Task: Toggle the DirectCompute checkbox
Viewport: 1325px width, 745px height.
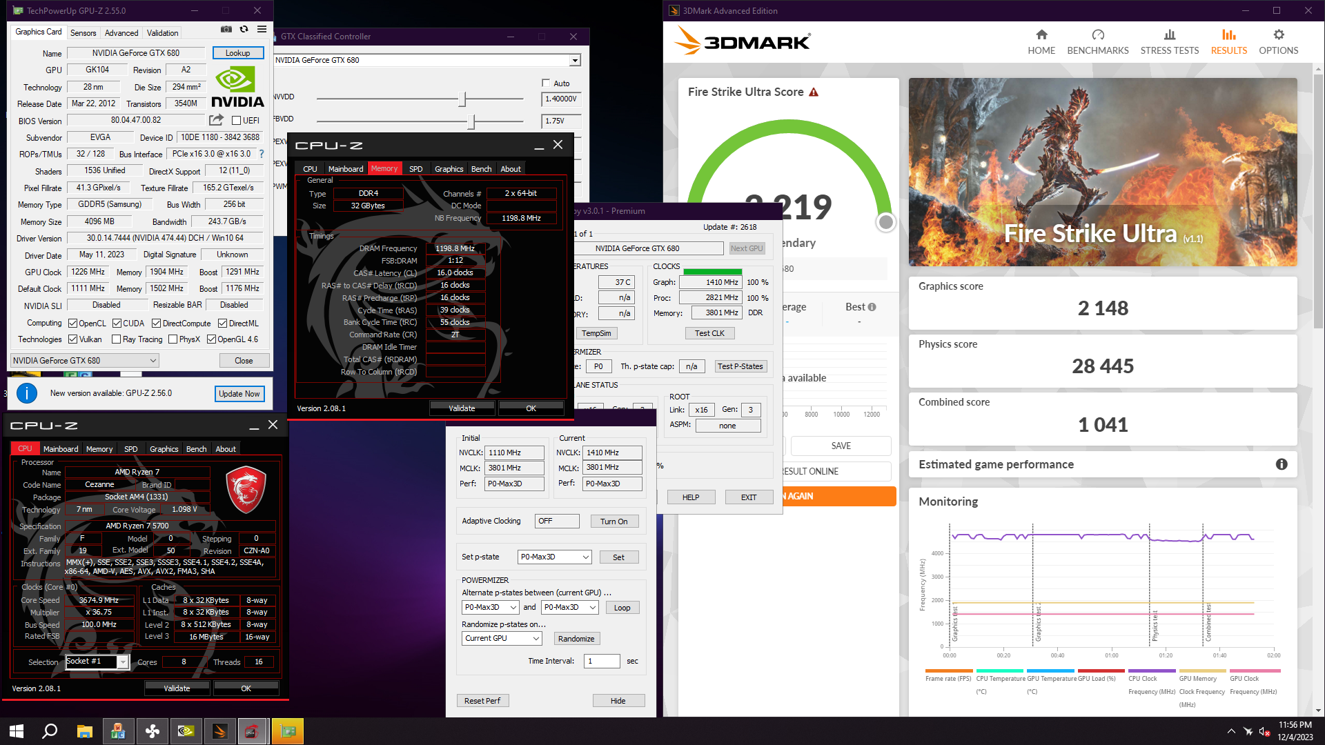Action: click(156, 323)
